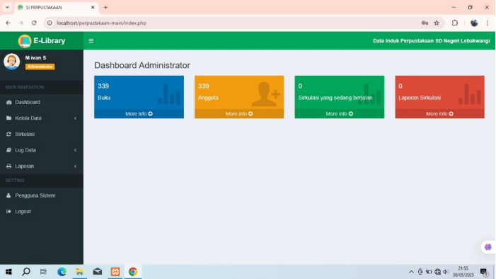Toggle the sidebar with the hamburger icon
Image resolution: width=496 pixels, height=279 pixels.
(x=91, y=41)
